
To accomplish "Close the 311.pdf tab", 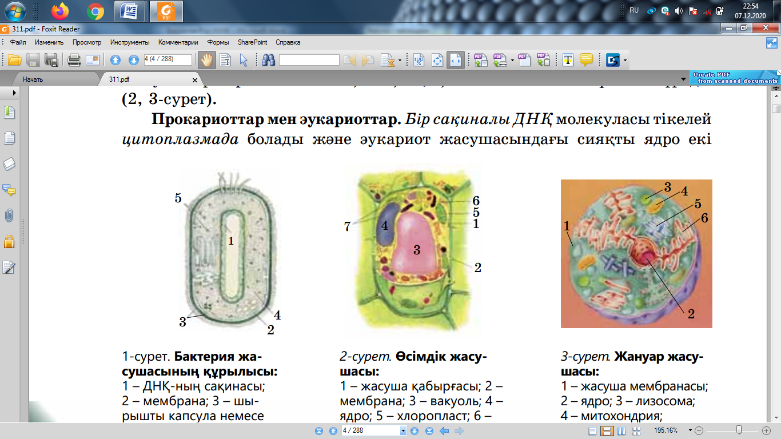I will 194,79.
